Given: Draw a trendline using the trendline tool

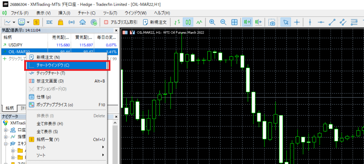Looking at the screenshot, I should 332,22.
